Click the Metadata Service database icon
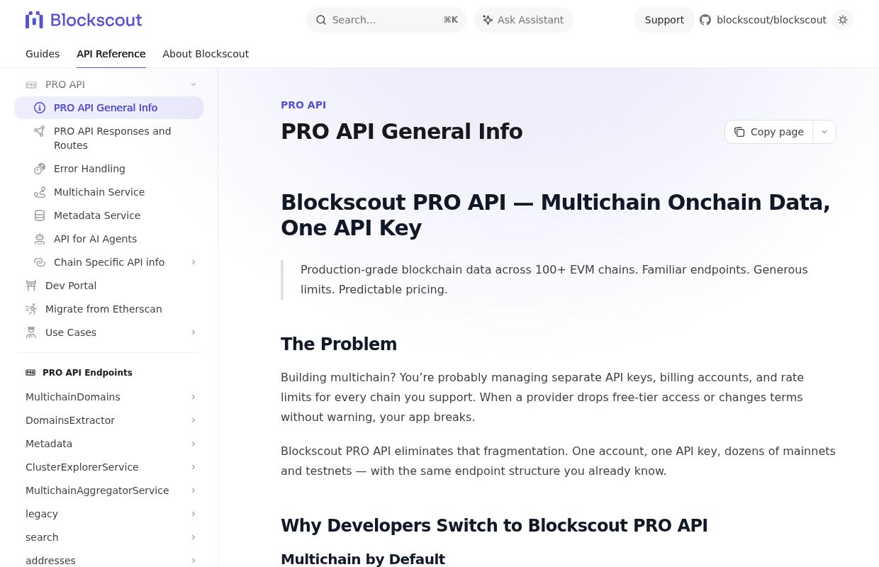Viewport: 879px width, 567px height. 40,215
